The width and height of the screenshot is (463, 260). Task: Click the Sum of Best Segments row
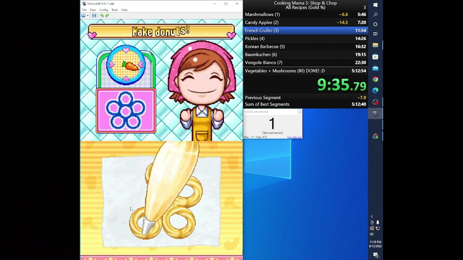(x=306, y=104)
